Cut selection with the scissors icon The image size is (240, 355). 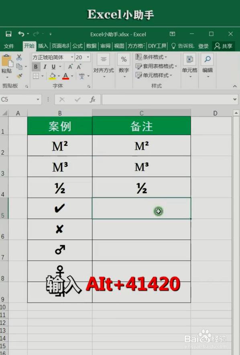[19, 57]
